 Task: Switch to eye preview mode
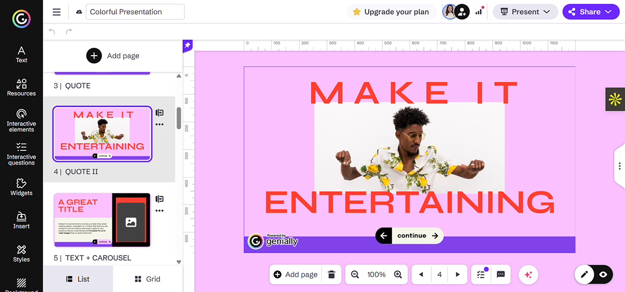pos(603,274)
